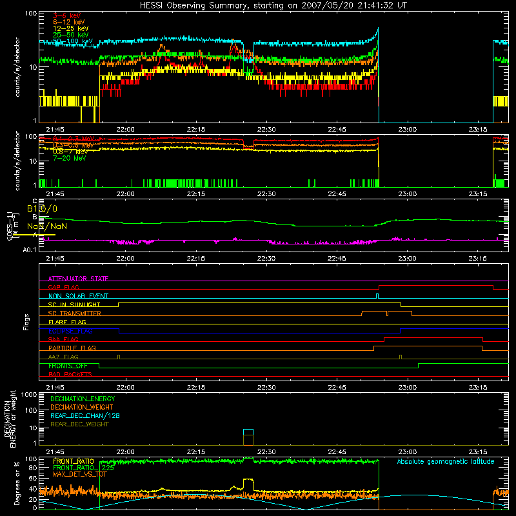Image resolution: width=516 pixels, height=516 pixels.
Task: Click the MAX_DET_VS_TOT legend label
Action: pyautogui.click(x=80, y=474)
